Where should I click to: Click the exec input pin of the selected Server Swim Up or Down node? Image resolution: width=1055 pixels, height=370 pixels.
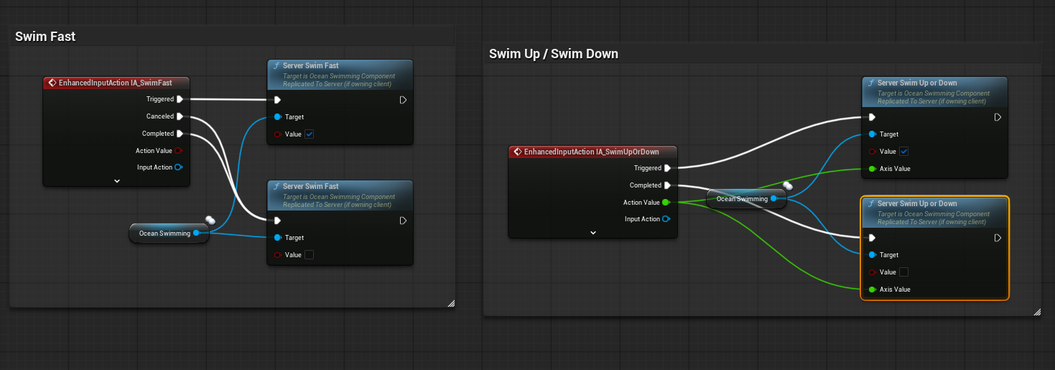click(872, 238)
